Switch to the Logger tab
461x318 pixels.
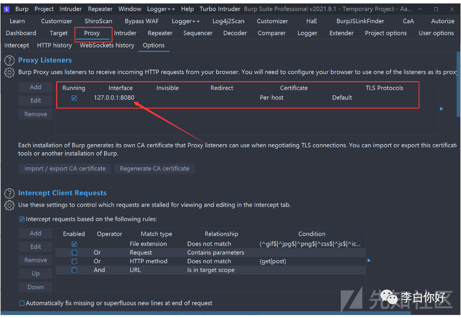(307, 33)
